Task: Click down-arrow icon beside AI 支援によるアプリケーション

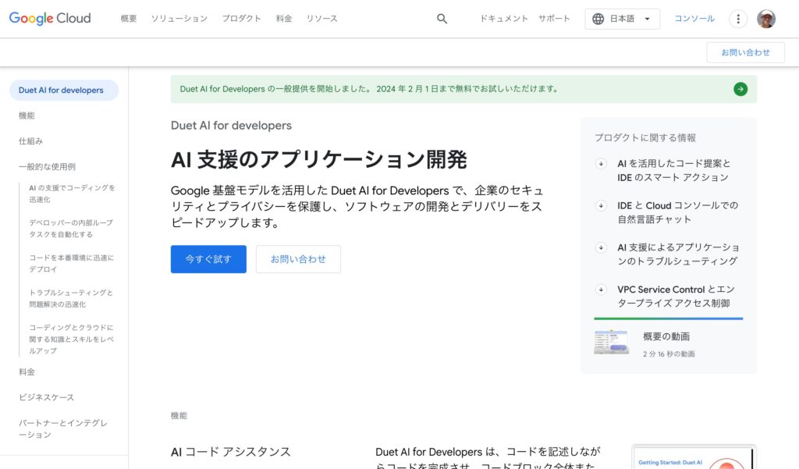Action: coord(601,247)
